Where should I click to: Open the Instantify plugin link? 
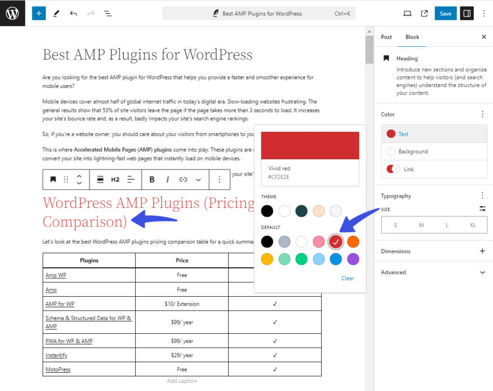click(56, 355)
